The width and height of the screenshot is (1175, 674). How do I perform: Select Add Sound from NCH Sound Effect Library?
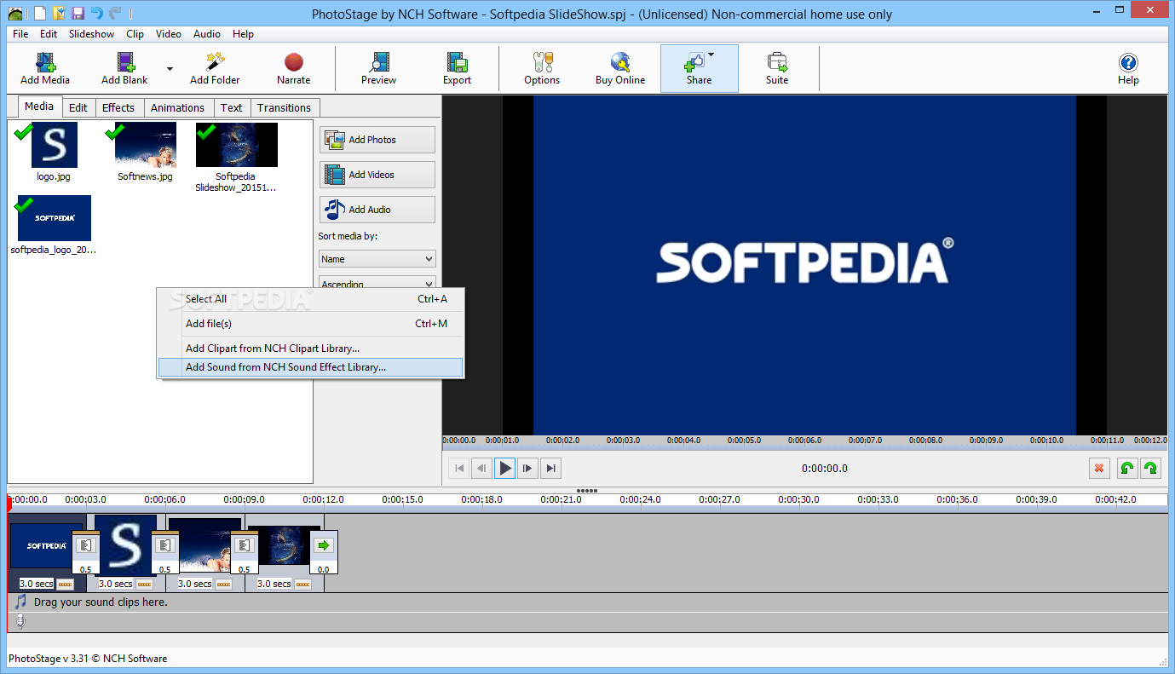click(310, 367)
